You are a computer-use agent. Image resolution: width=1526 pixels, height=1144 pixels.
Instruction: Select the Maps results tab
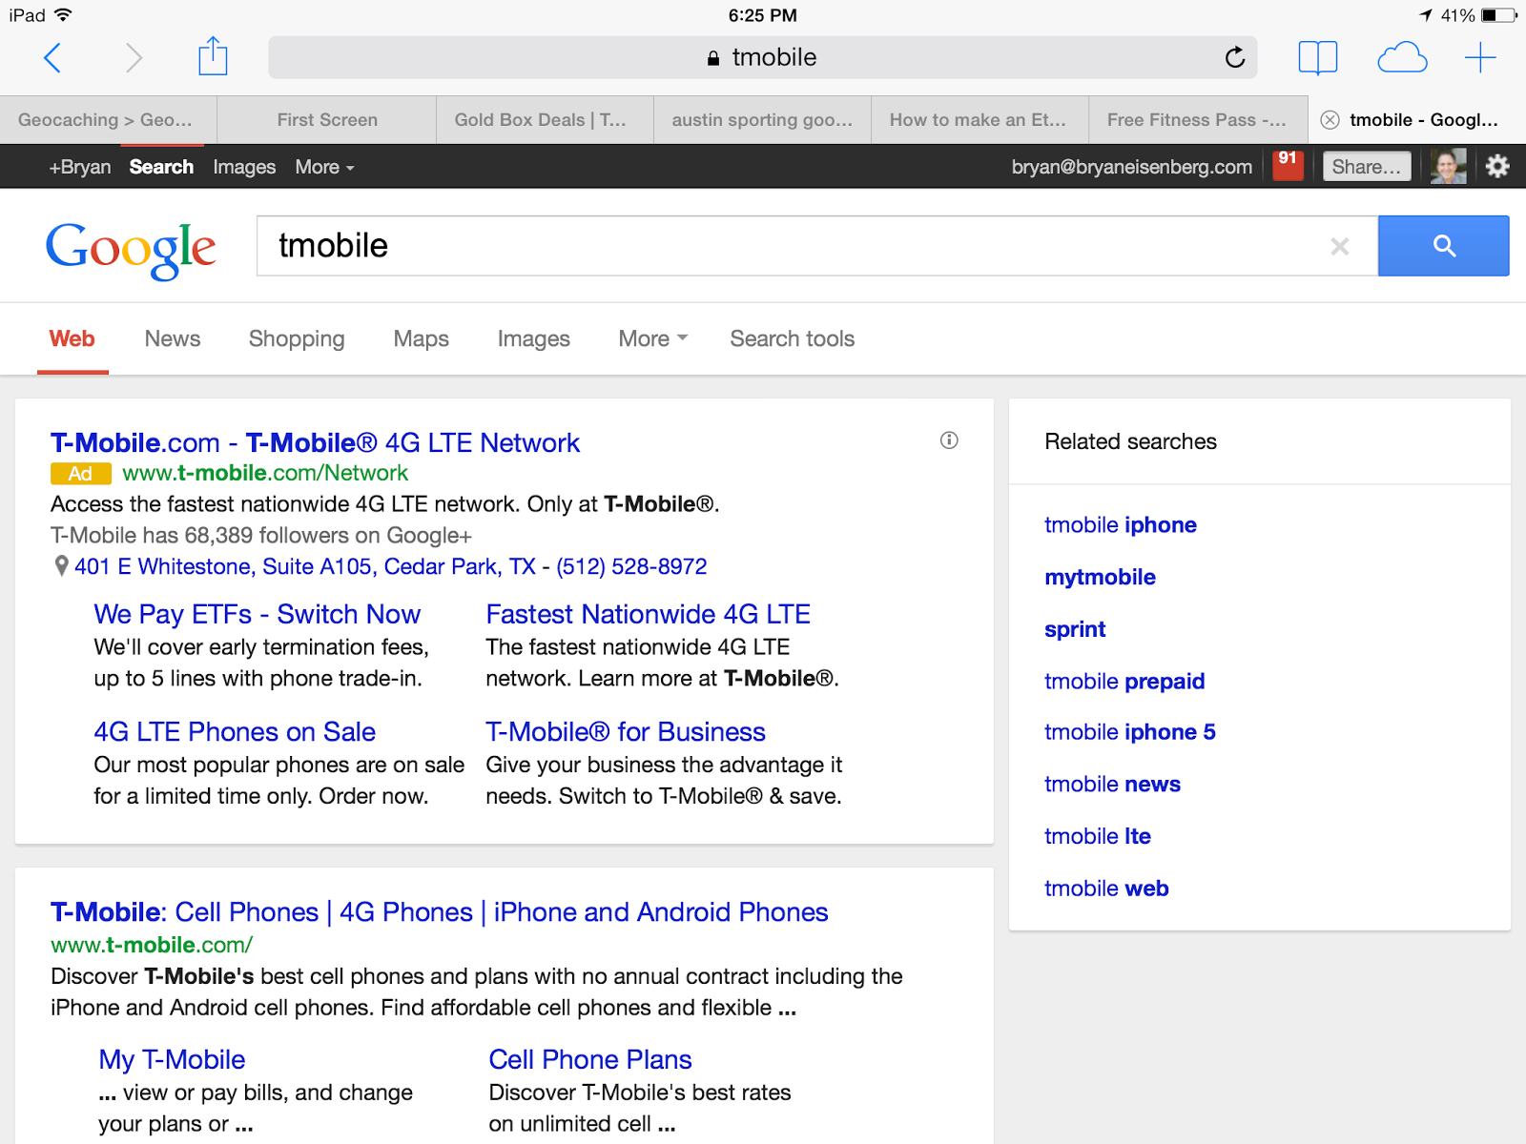pos(421,339)
